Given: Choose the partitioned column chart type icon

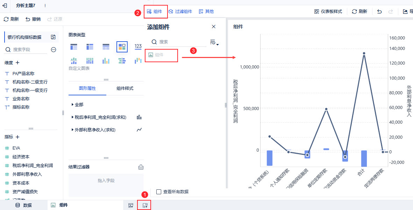Looking at the screenshot, I should pos(74,61).
